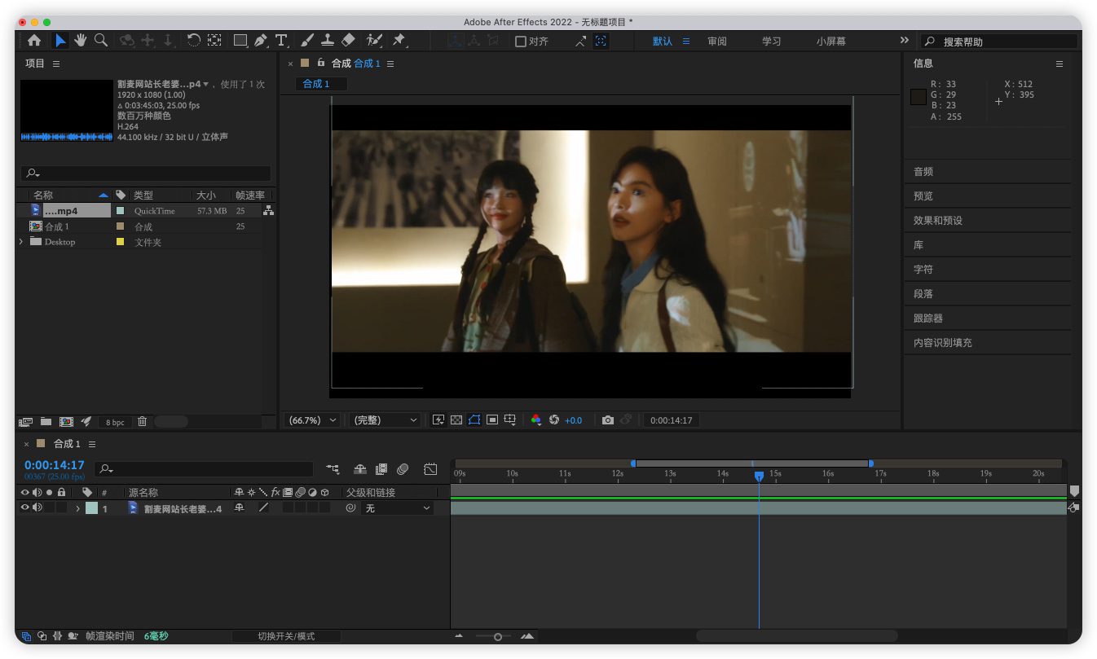Select the Pen tool in toolbar

click(261, 40)
